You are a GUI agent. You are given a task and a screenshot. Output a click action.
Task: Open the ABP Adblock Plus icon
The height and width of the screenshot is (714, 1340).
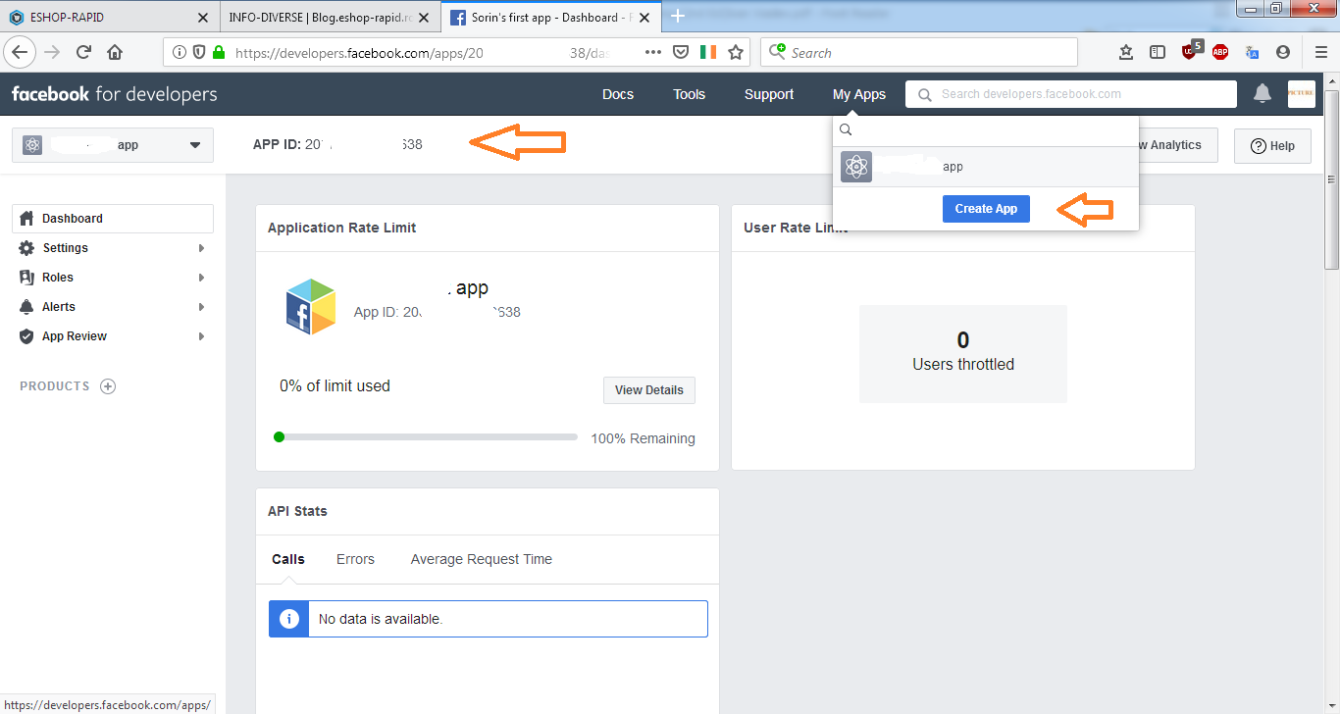coord(1220,52)
